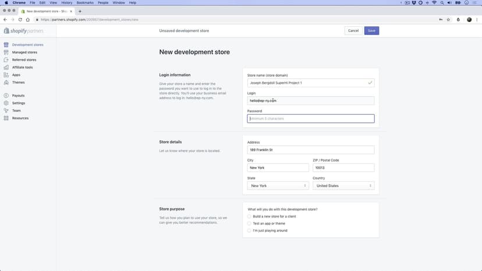Expand the Country dropdown

(x=343, y=186)
